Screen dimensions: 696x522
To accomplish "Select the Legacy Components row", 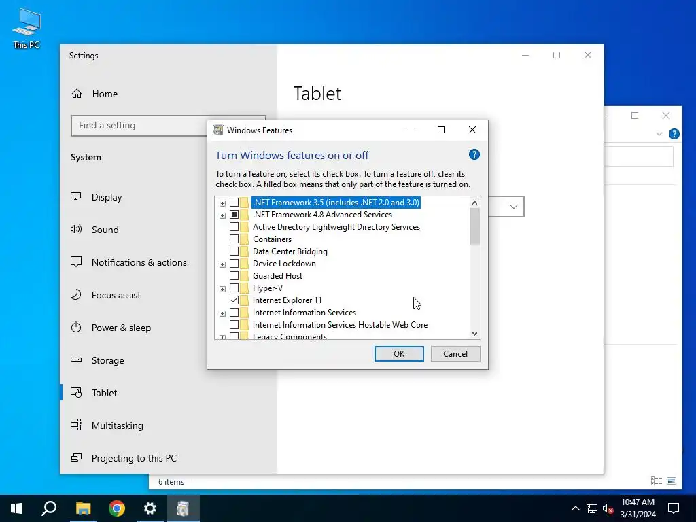I will [x=290, y=336].
